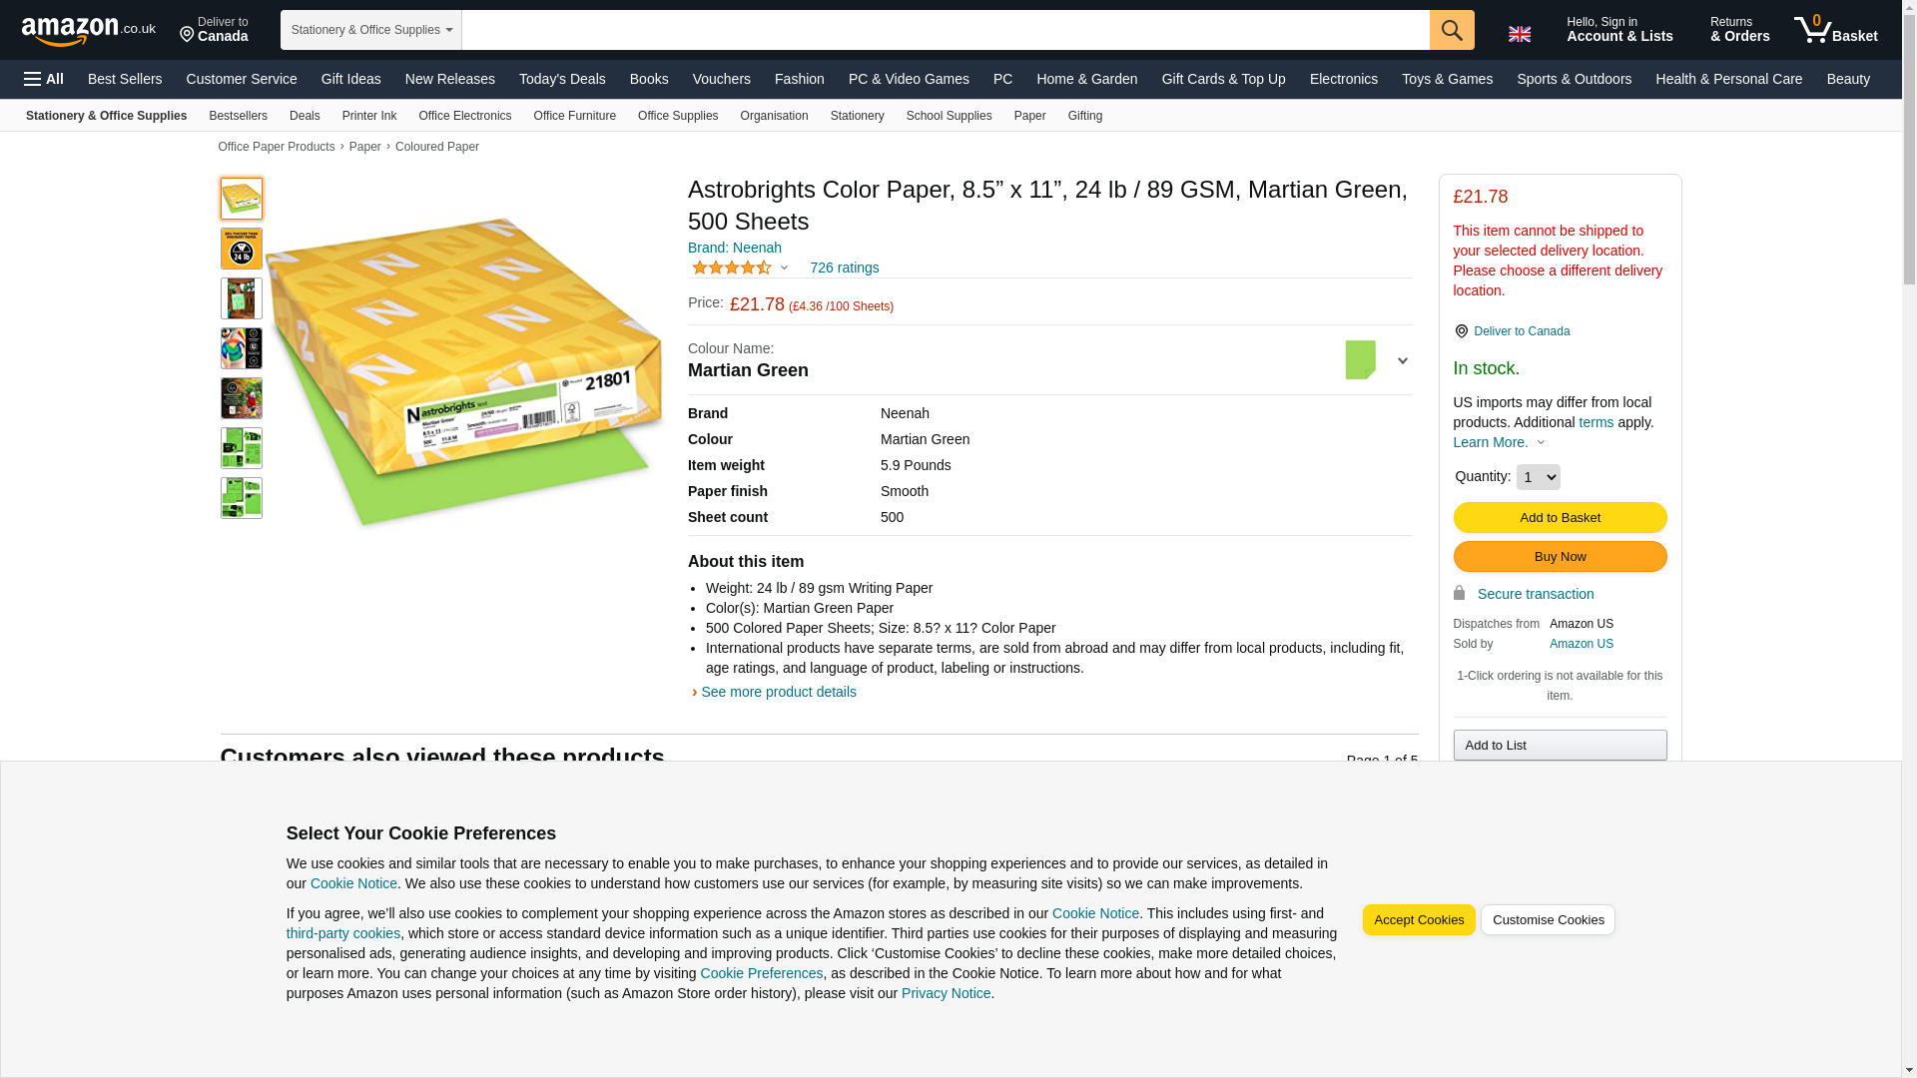Open the All hamburger menu
The width and height of the screenshot is (1917, 1078).
pos(44,79)
